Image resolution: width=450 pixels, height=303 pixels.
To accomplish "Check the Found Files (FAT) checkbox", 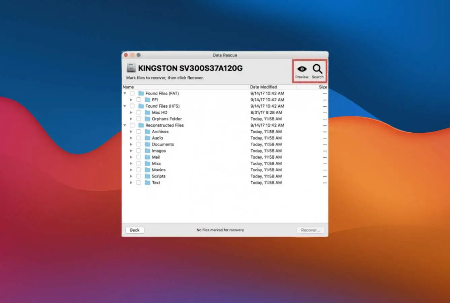I will [132, 93].
